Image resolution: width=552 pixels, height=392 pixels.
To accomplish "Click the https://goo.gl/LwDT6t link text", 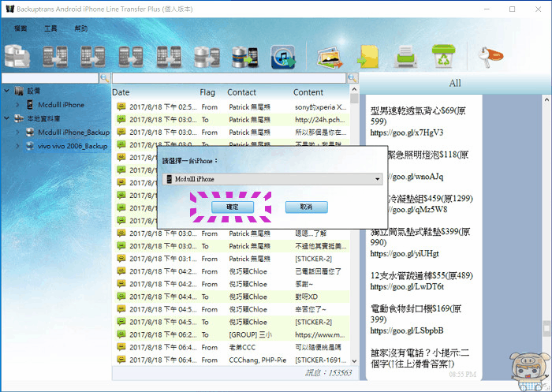I will click(407, 286).
